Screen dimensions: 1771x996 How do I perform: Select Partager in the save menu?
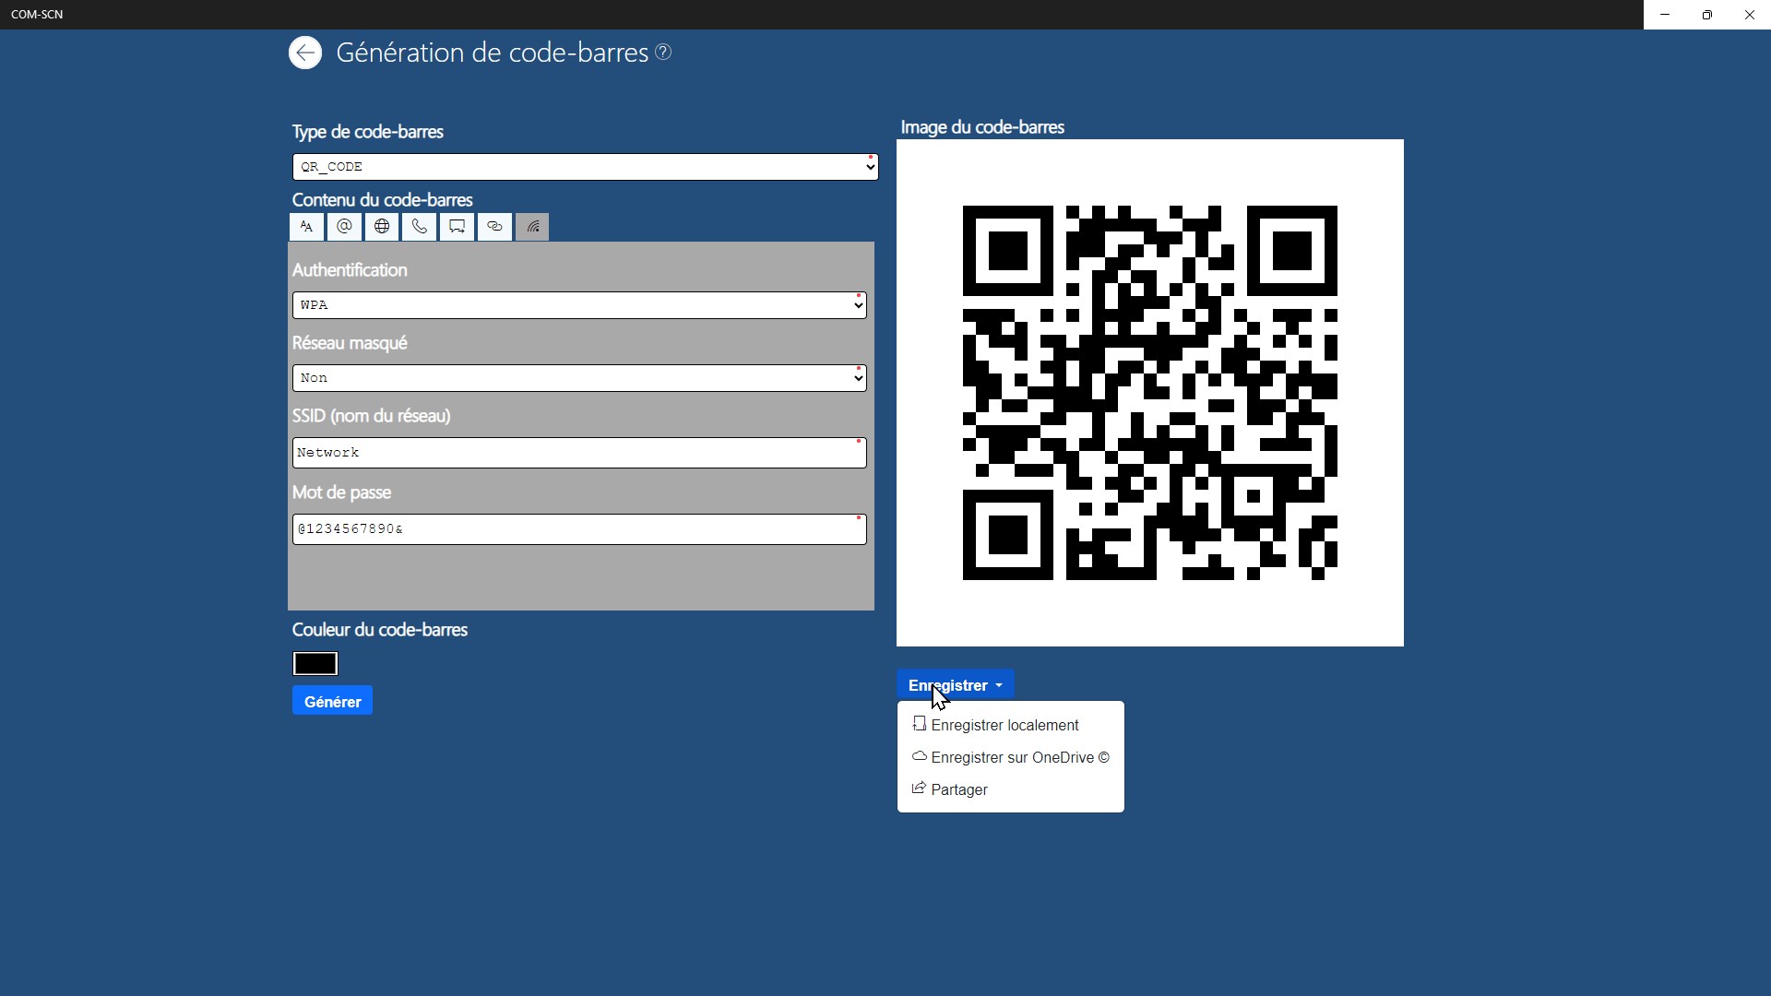point(959,790)
